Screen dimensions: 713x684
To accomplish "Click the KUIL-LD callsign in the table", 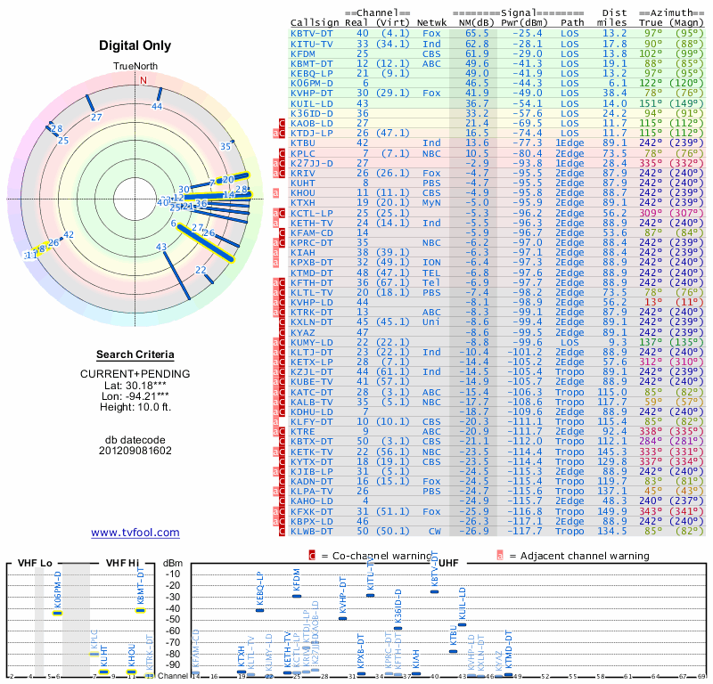I will tap(311, 103).
